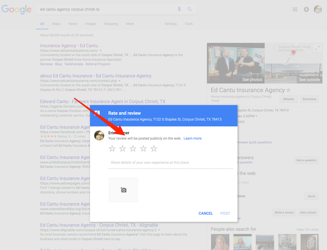The image size is (327, 250).
Task: Open Edward Cantu Farmers Insurance Agent result
Action: point(103,102)
